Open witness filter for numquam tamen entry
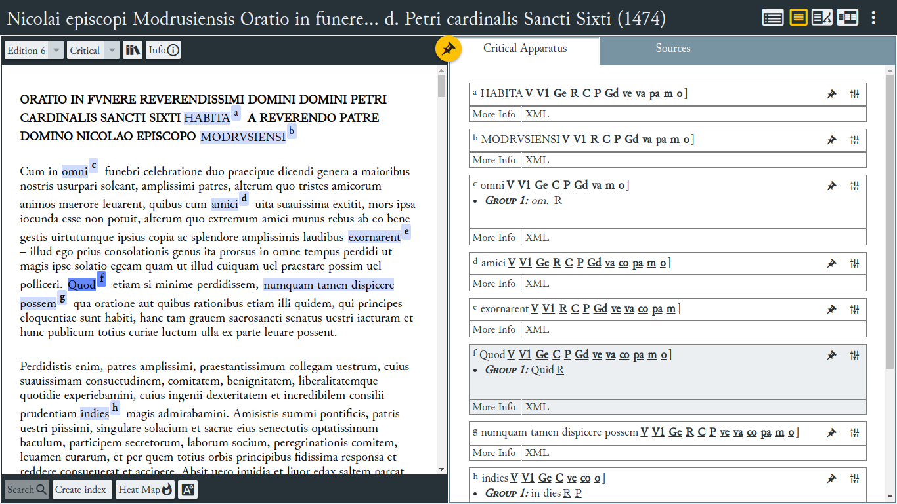The height and width of the screenshot is (504, 897). [854, 432]
